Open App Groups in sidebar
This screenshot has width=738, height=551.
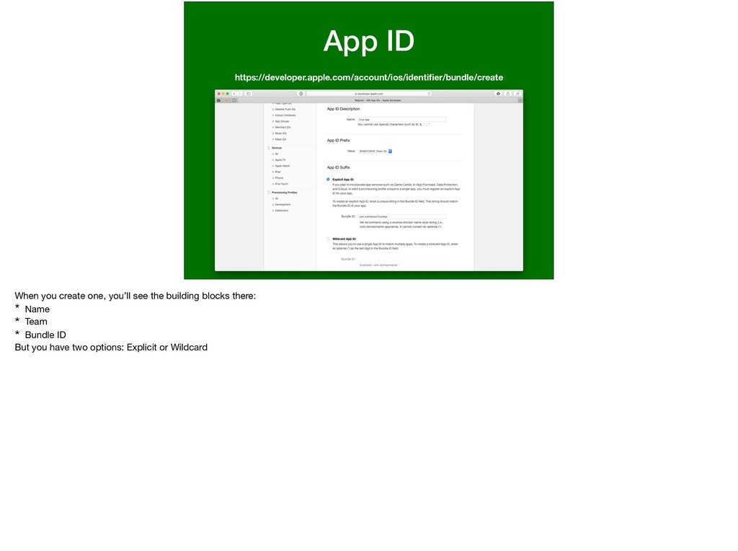click(282, 121)
